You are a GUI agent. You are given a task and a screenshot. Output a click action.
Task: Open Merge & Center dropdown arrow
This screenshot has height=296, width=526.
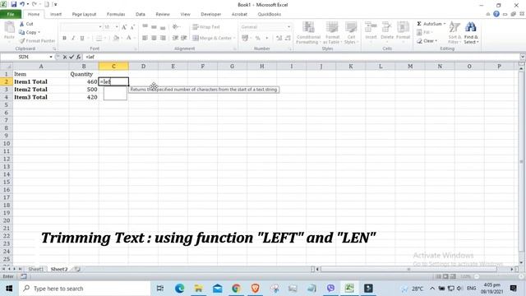[x=233, y=38]
